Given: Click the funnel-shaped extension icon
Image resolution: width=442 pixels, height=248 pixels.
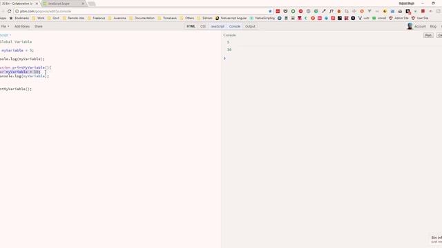Looking at the screenshot, I should (369, 11).
